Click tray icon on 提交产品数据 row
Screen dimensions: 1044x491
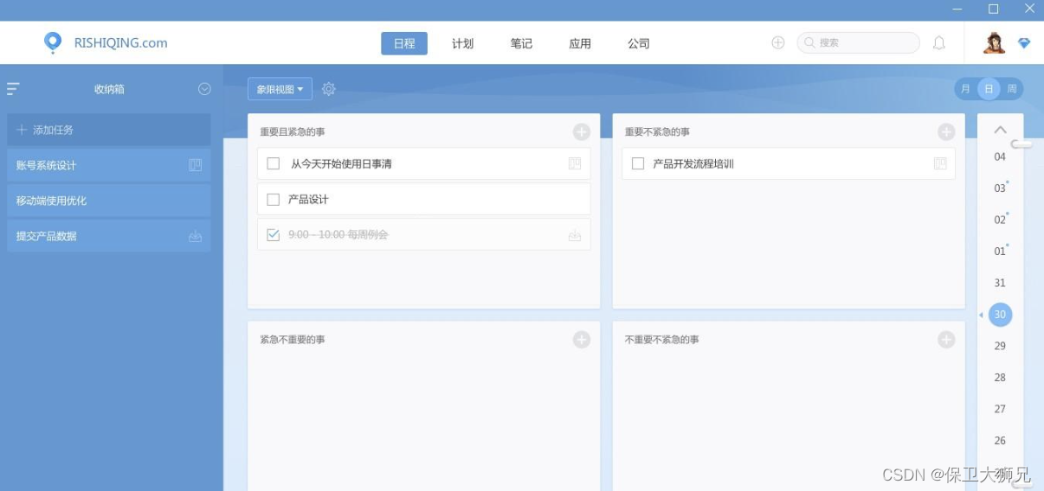(x=196, y=236)
